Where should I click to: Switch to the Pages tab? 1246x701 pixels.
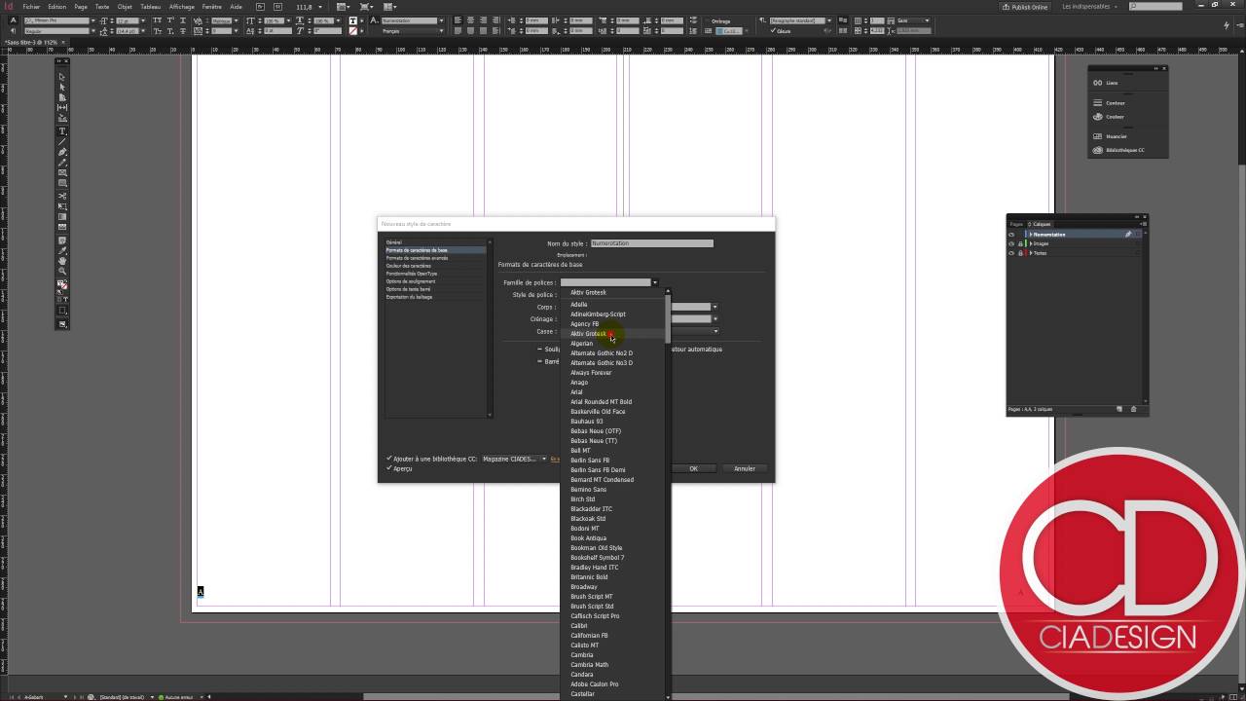tap(1016, 224)
